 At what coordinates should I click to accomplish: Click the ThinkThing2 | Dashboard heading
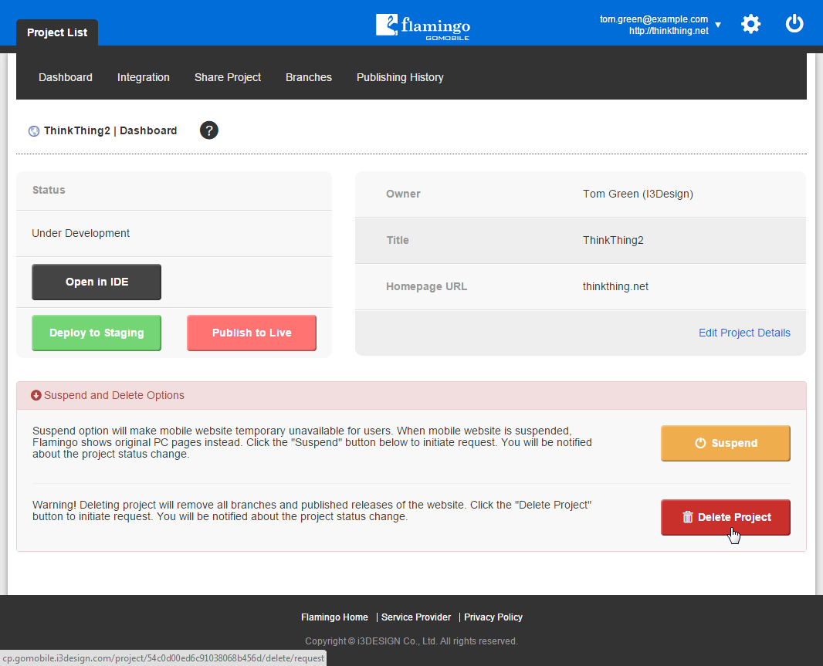pos(110,130)
